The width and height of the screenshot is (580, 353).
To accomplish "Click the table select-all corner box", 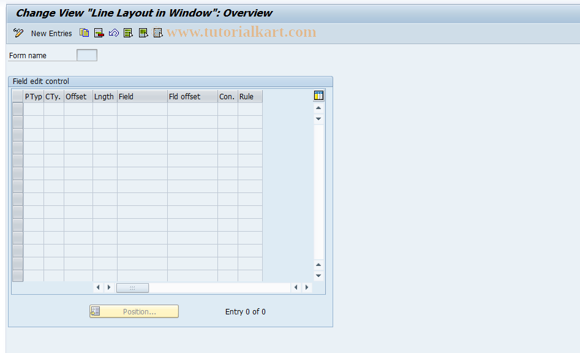I will (18, 97).
